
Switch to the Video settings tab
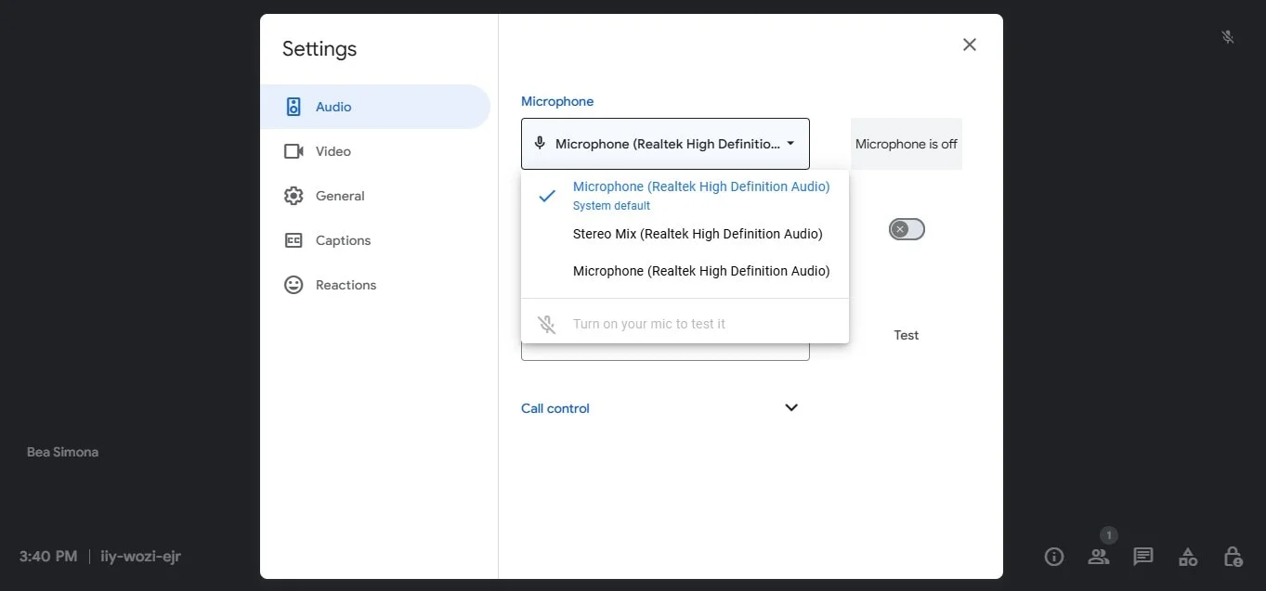[x=374, y=151]
